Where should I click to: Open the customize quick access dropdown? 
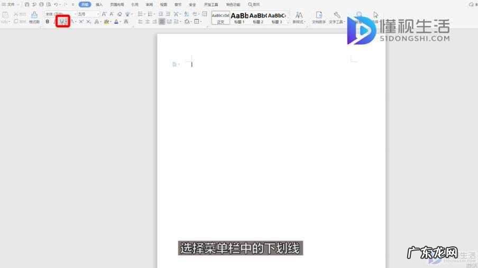tap(73, 5)
